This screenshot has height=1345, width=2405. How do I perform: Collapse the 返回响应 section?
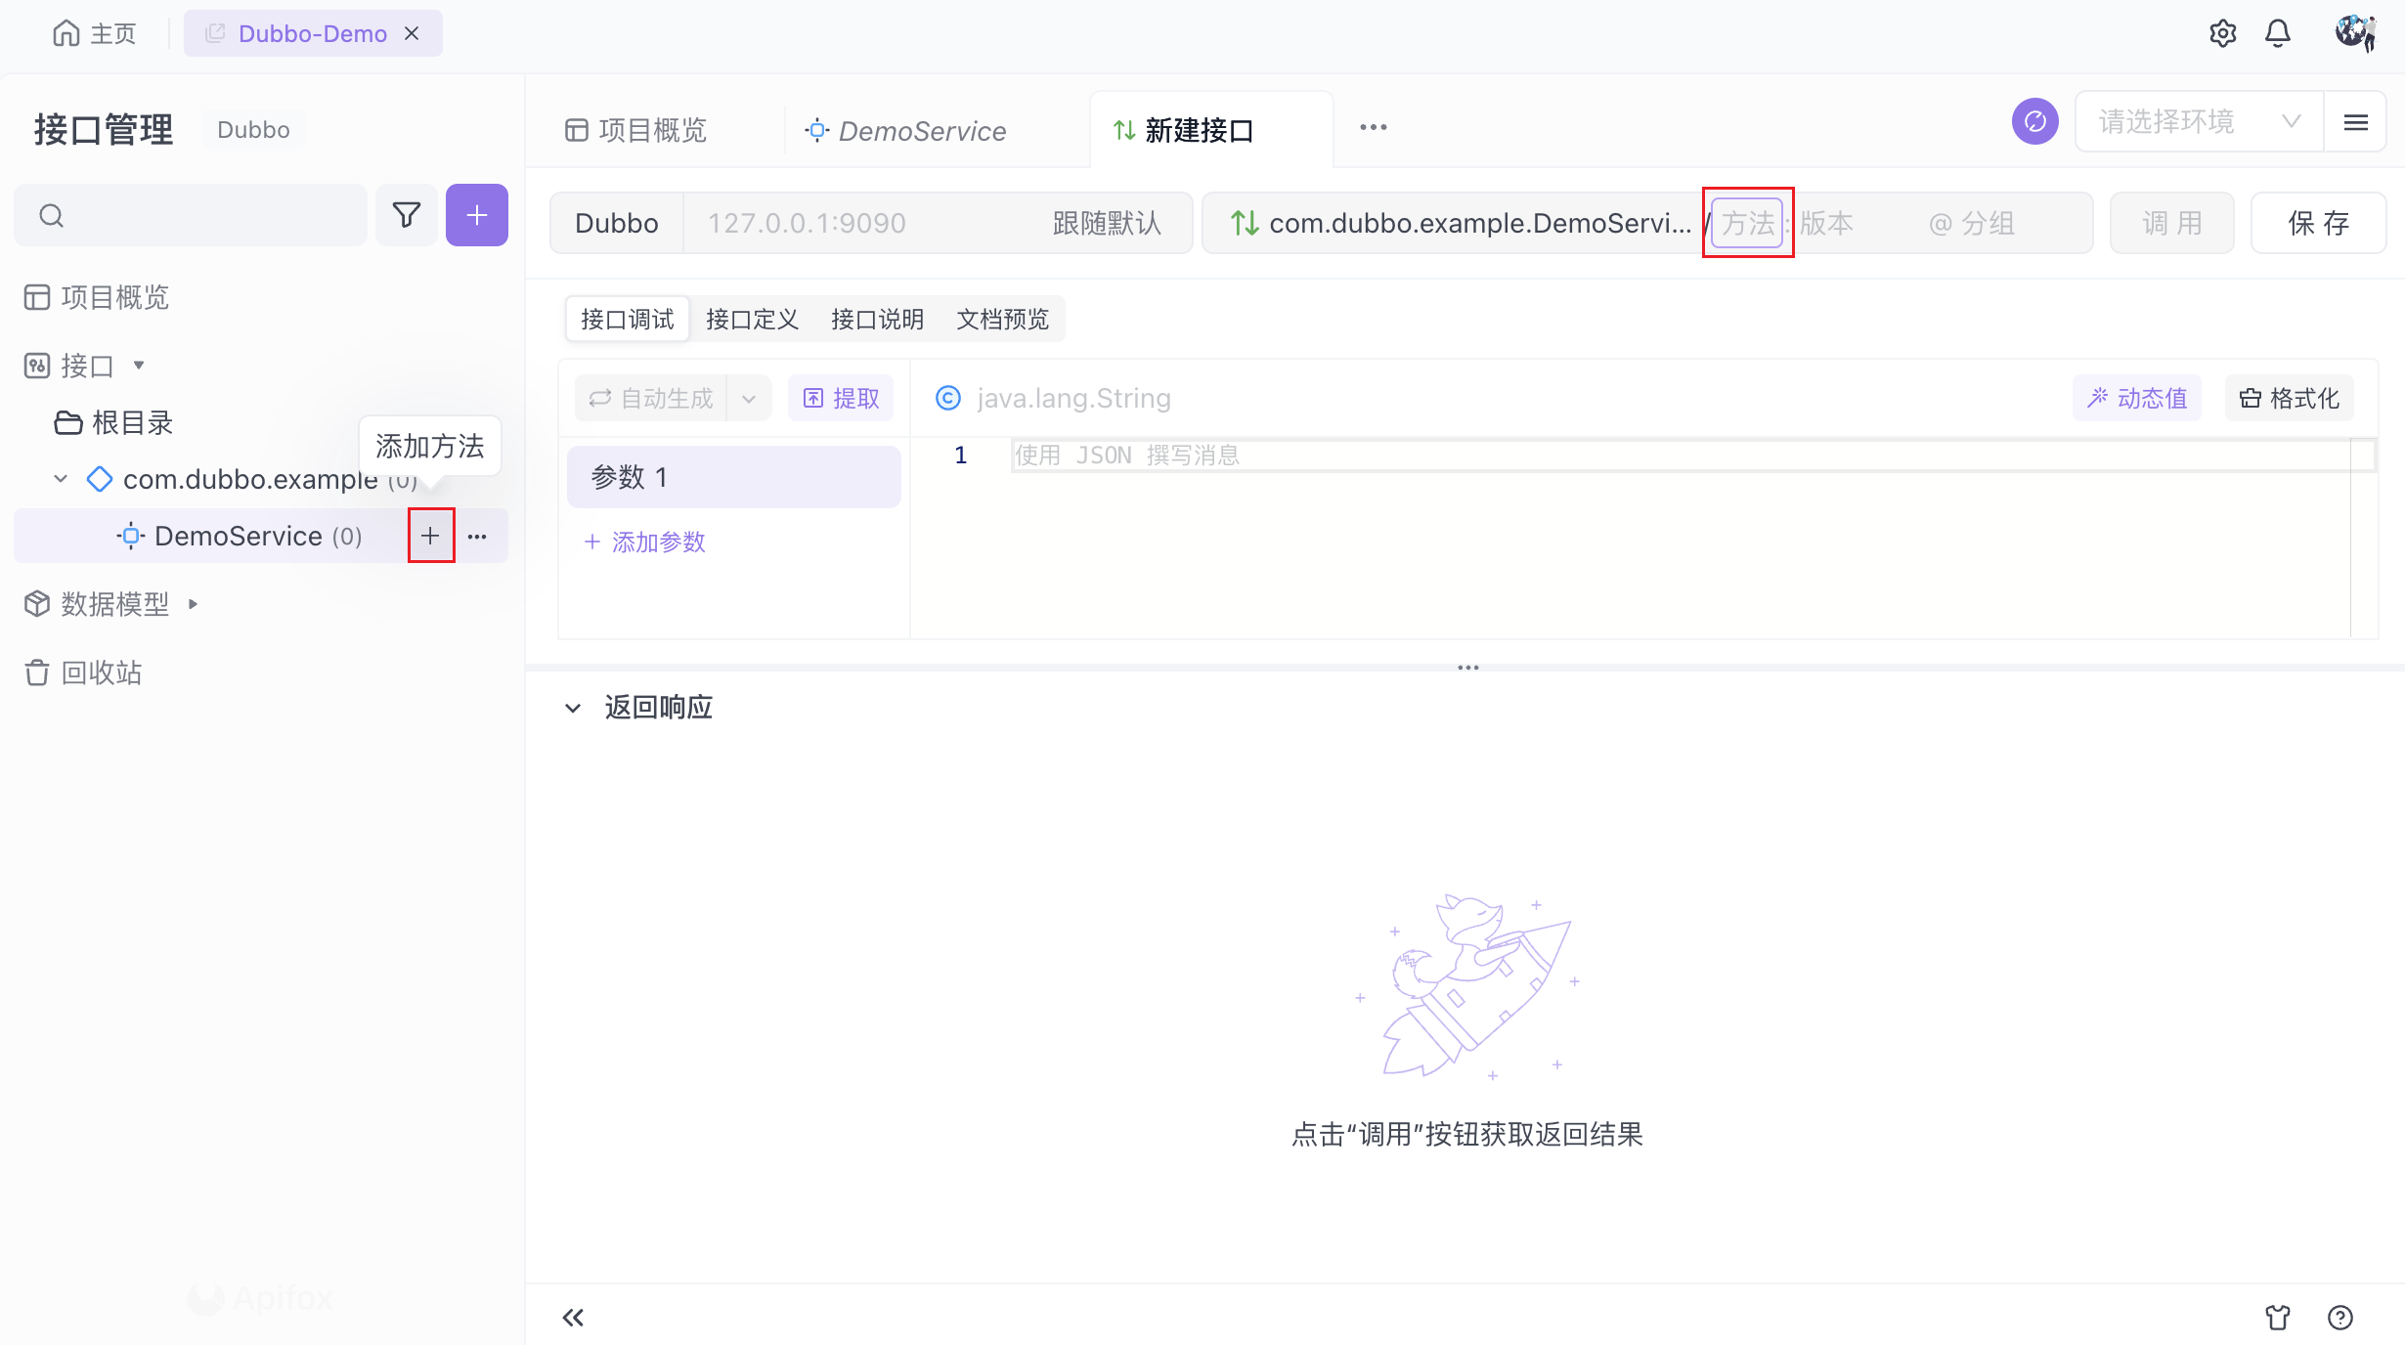[573, 708]
